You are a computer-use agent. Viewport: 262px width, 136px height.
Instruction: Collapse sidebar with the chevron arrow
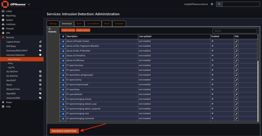[x=29, y=4]
